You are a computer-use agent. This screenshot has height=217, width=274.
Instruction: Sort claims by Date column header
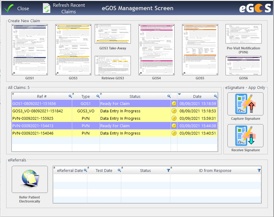pos(197,96)
